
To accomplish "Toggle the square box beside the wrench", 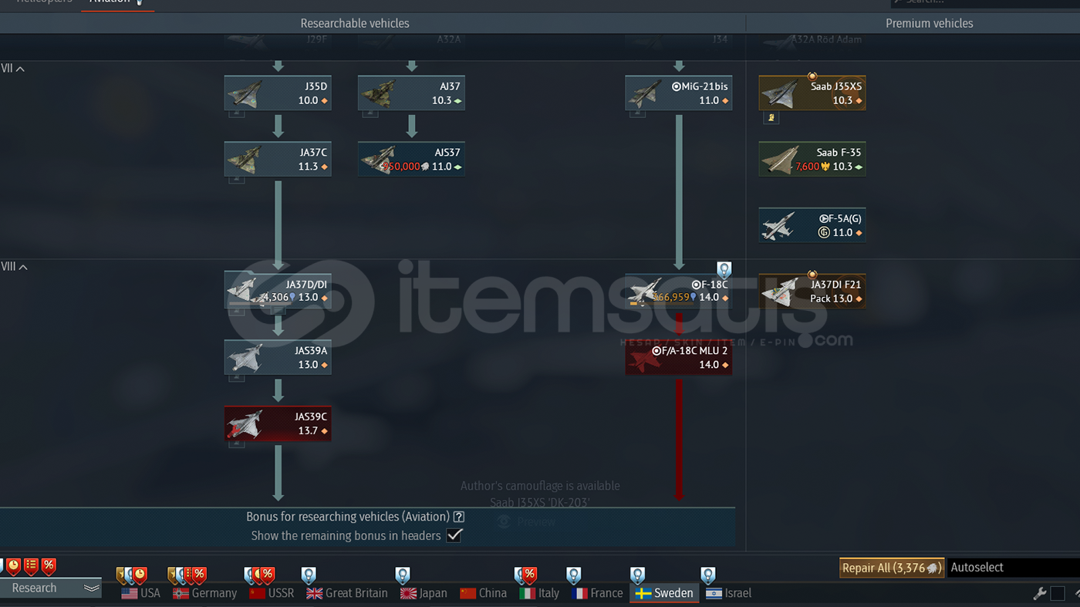I will click(1058, 593).
